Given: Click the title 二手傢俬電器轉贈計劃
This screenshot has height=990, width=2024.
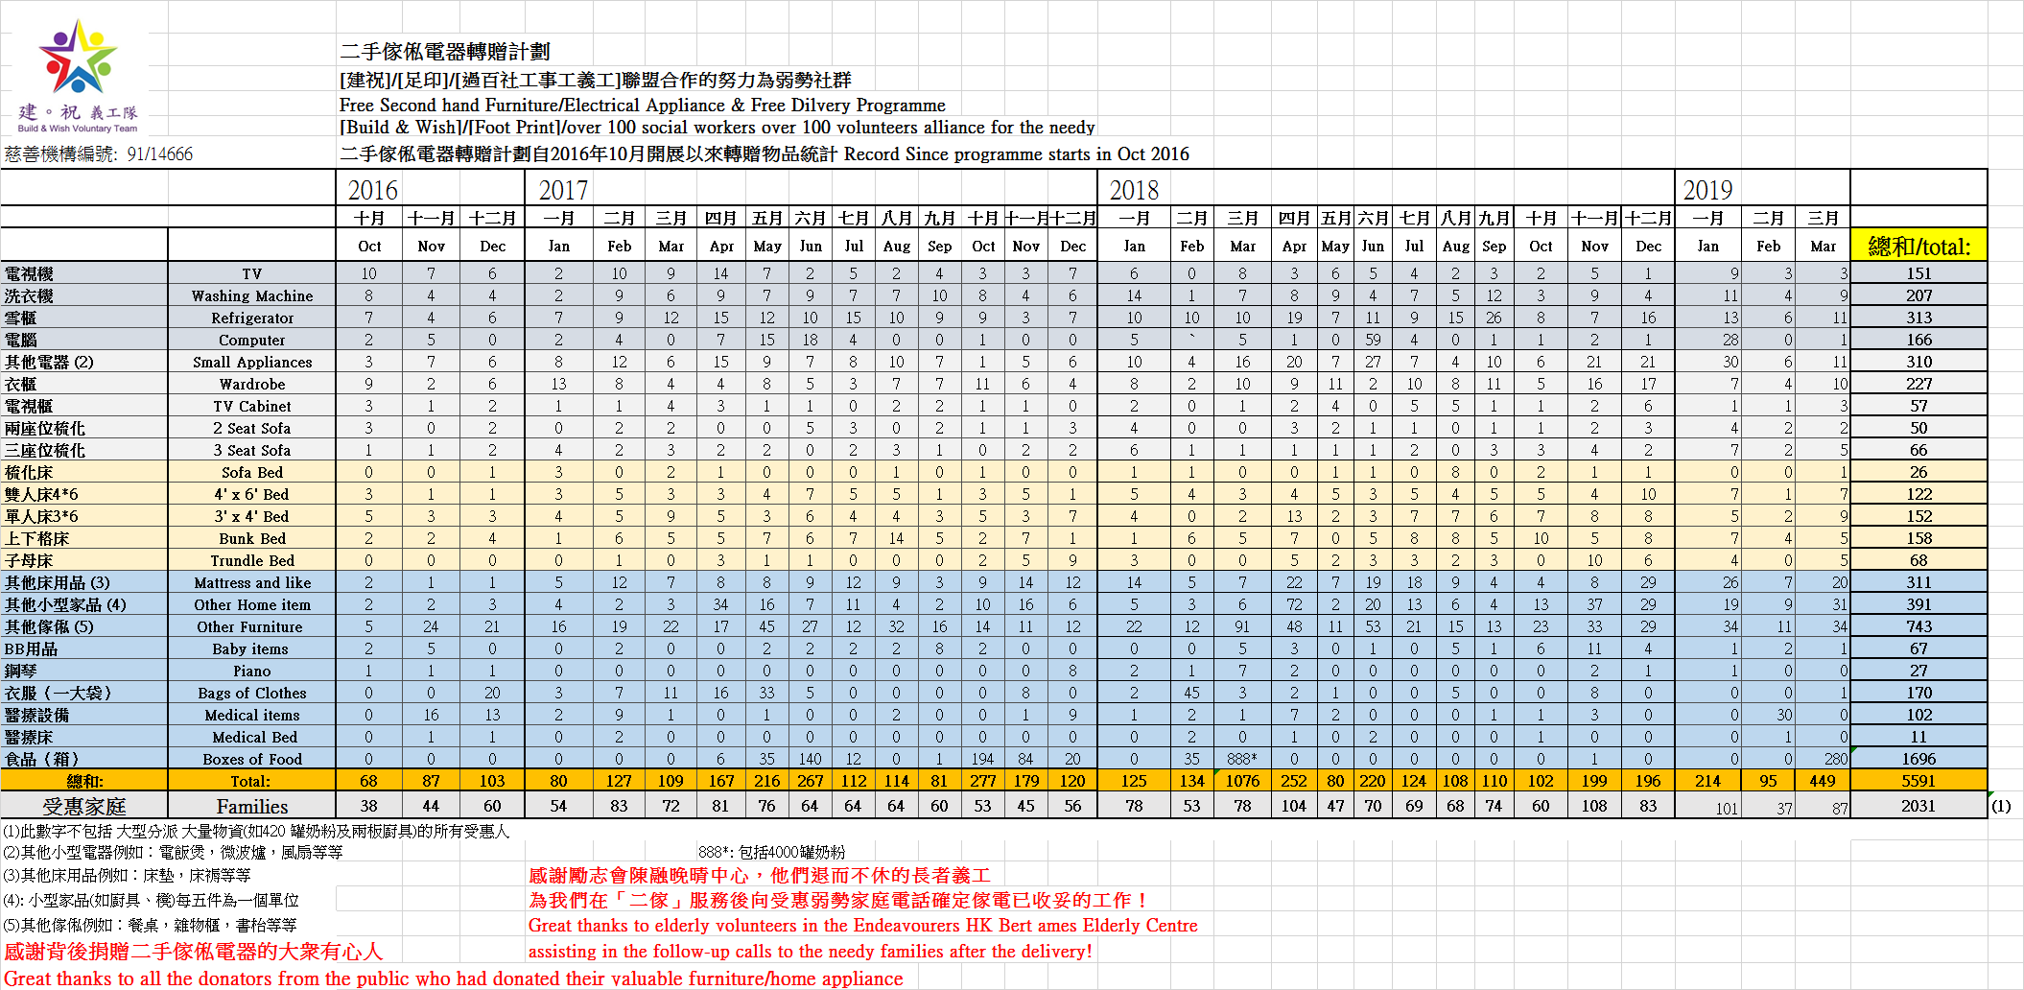Looking at the screenshot, I should 445,52.
